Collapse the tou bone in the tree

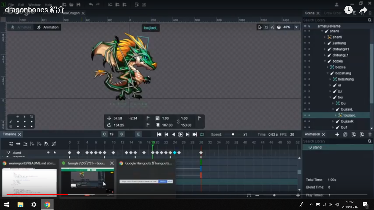331,97
